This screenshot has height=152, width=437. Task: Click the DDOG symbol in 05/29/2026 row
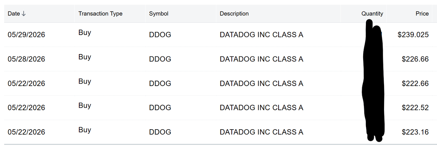point(160,35)
